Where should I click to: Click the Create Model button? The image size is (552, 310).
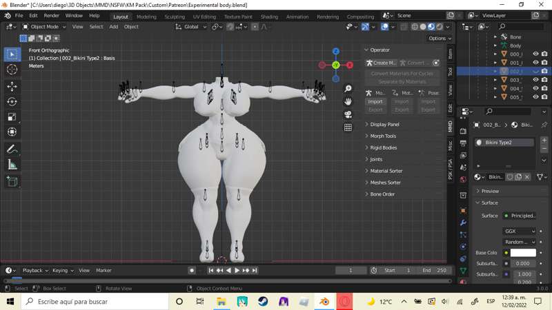click(x=382, y=63)
